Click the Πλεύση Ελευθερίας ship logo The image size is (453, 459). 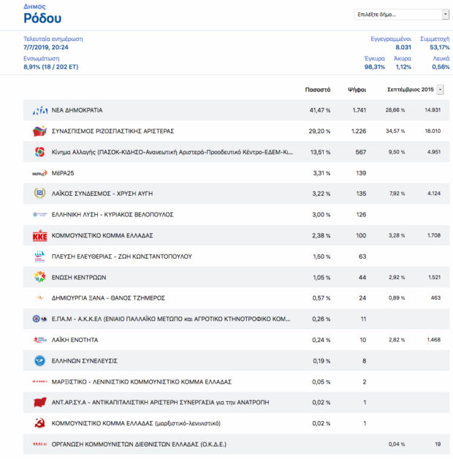pyautogui.click(x=39, y=257)
